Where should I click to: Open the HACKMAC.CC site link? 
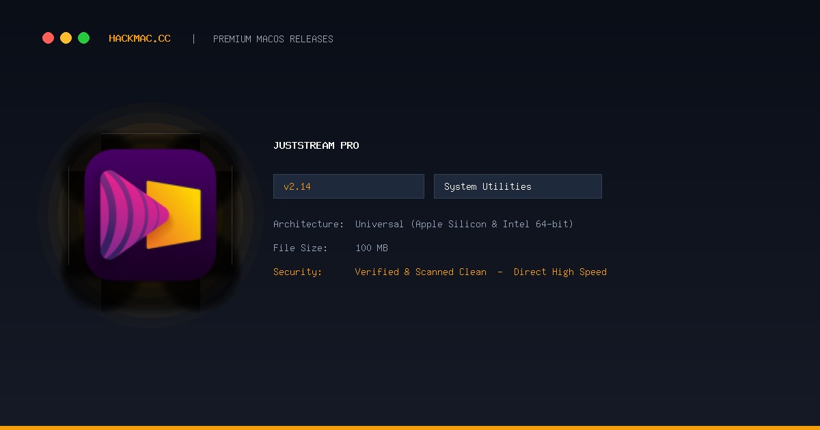pos(139,39)
